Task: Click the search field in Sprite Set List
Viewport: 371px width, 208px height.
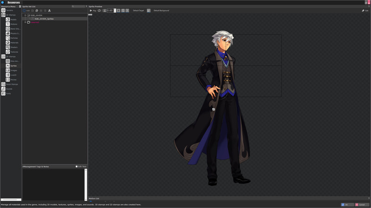Action: click(x=78, y=6)
